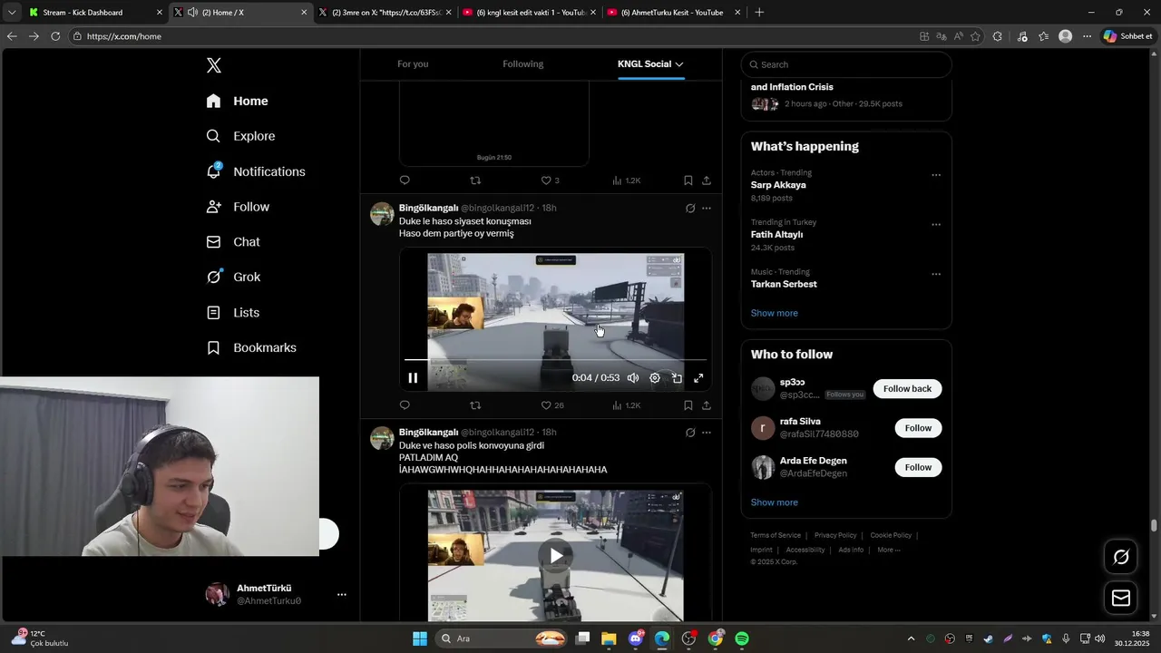Open Grok action on siyaset post
Screen dimensions: 1161x653
690,208
